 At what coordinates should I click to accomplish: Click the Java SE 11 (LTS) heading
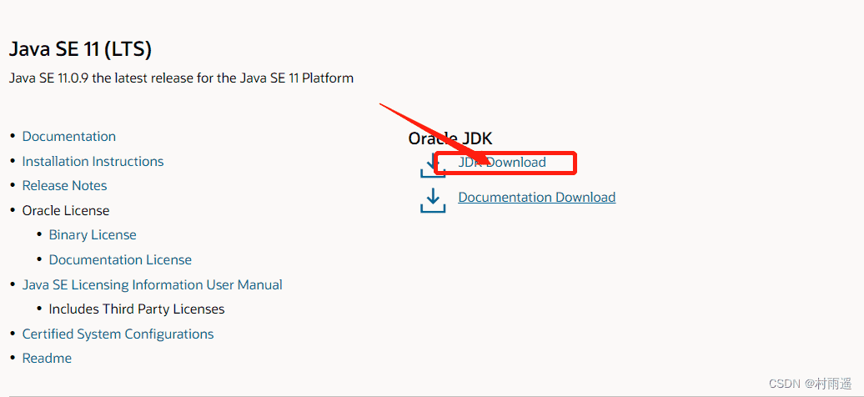tap(80, 49)
